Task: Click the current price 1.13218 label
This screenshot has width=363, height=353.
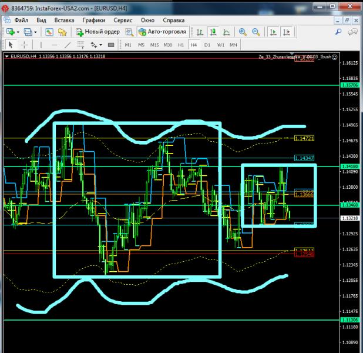Action: pyautogui.click(x=350, y=218)
